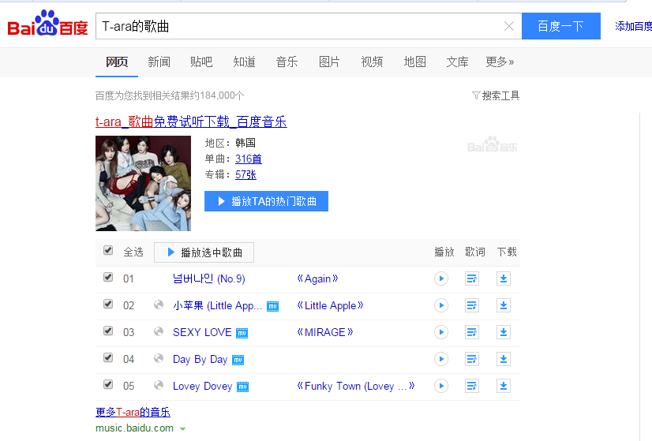Toggle the checkbox for song 05
The image size is (652, 441).
(108, 384)
